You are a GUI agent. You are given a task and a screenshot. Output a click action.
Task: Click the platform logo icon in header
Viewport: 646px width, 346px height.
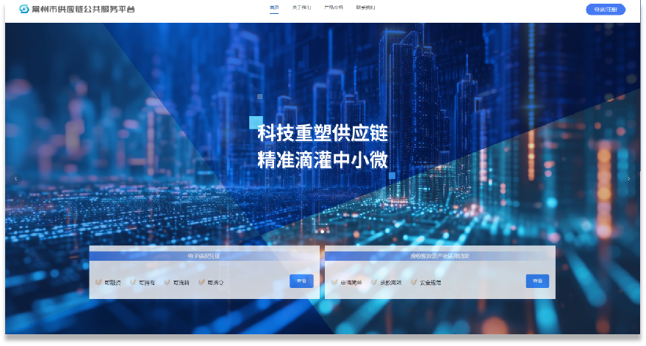[x=24, y=9]
